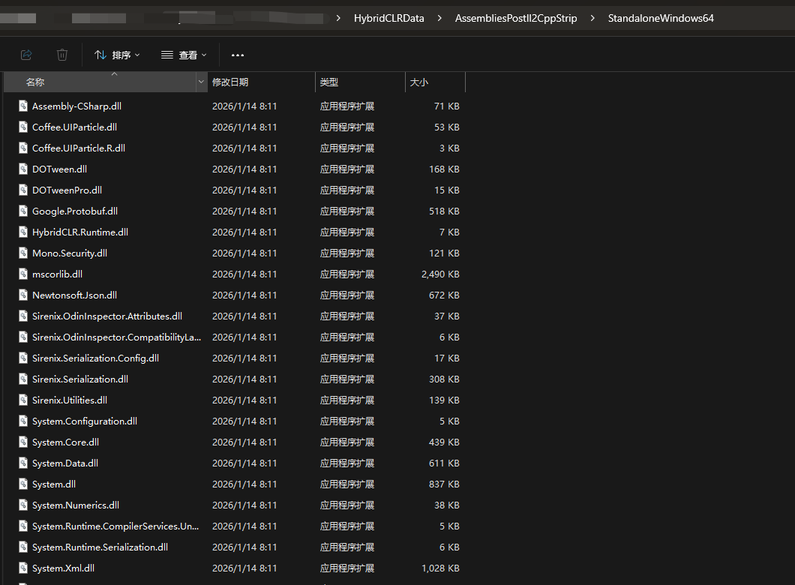
Task: Click the mscorlib.dll file icon
Action: 23,274
